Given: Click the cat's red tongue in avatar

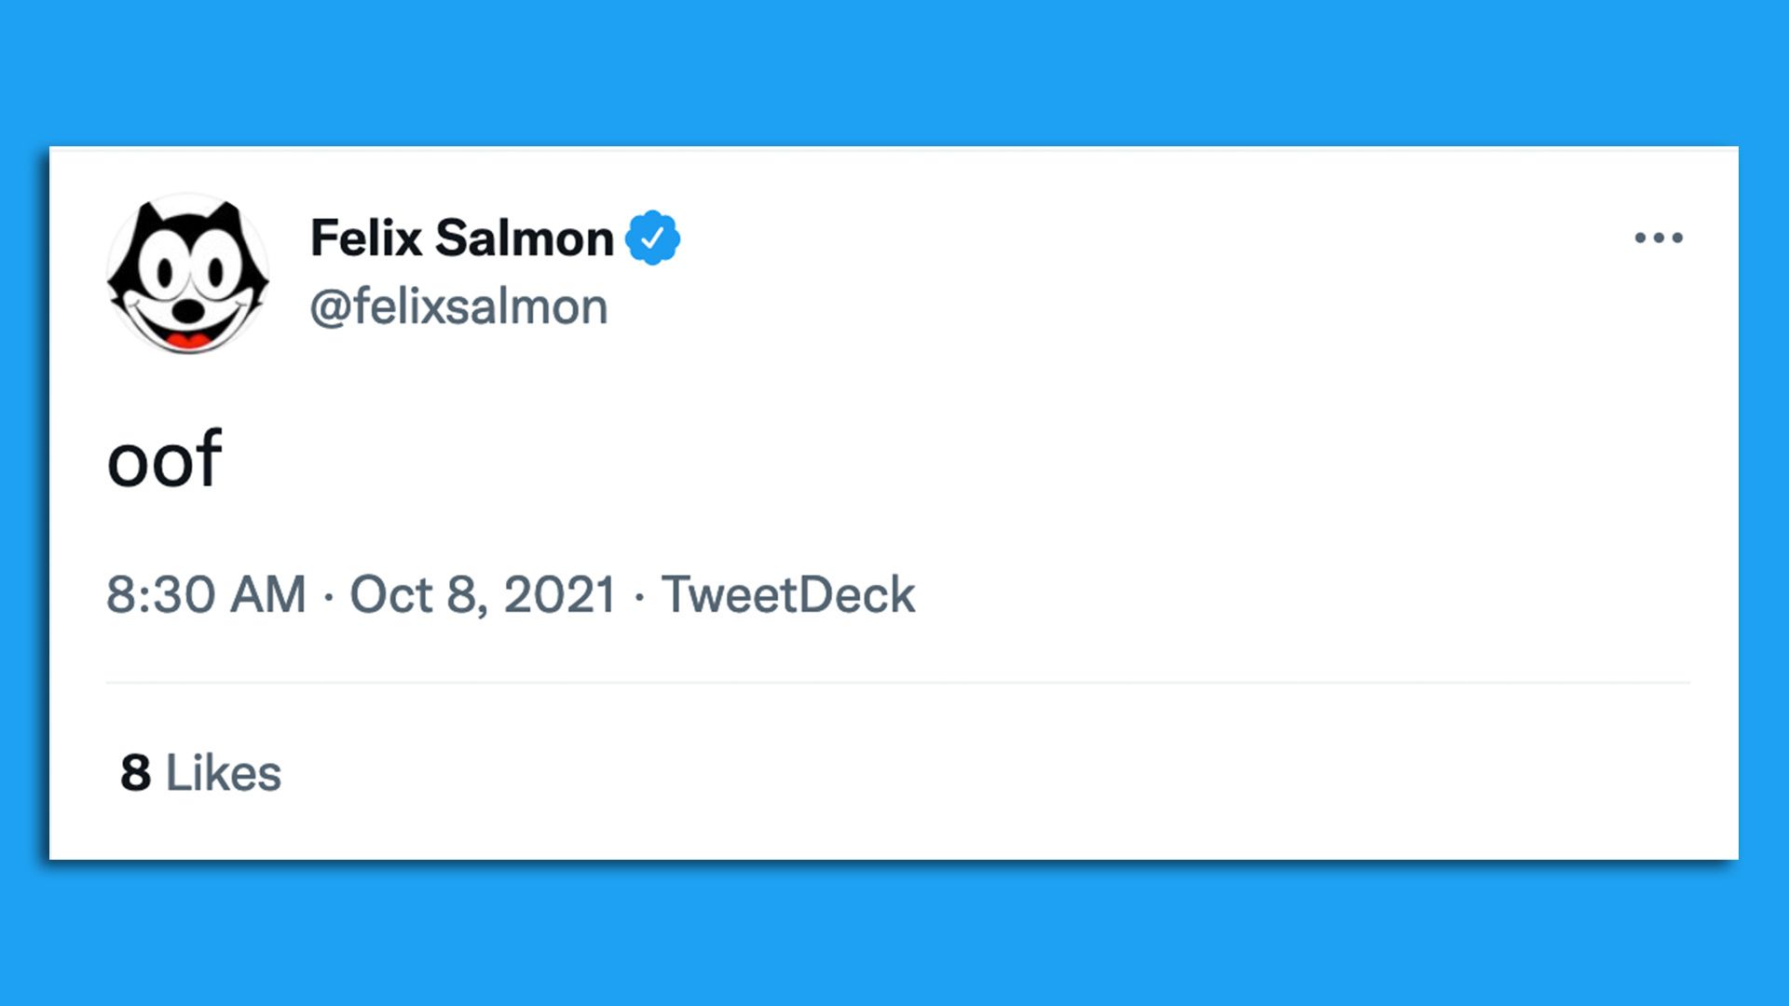Looking at the screenshot, I should pos(189,339).
